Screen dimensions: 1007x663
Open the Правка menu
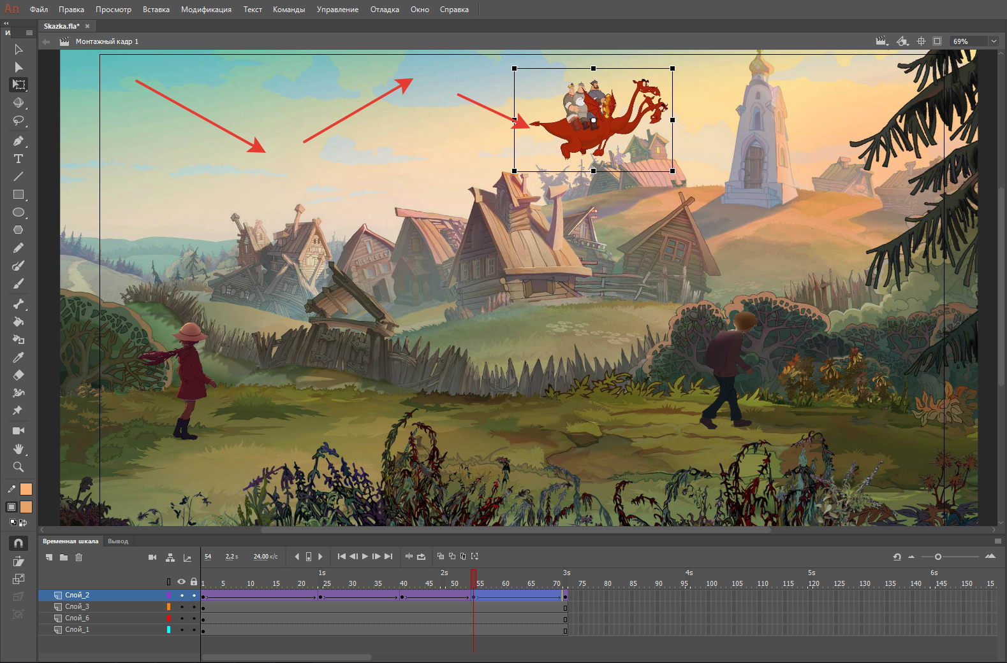tap(71, 10)
